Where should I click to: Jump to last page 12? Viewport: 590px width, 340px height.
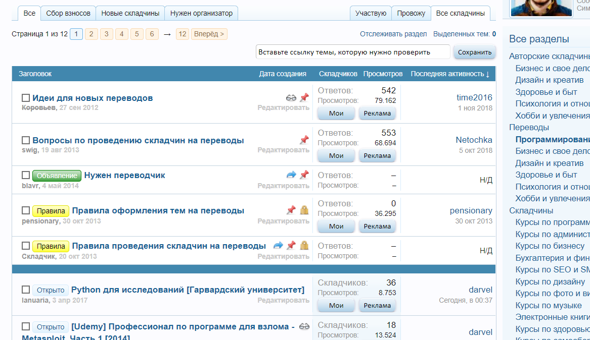183,34
